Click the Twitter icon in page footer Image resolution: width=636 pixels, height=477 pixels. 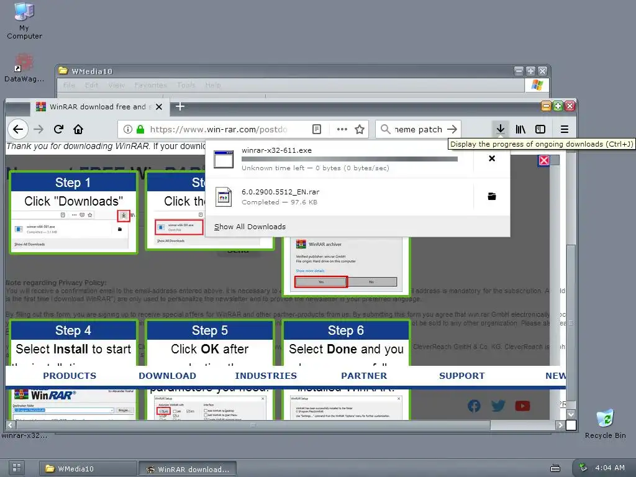coord(498,406)
